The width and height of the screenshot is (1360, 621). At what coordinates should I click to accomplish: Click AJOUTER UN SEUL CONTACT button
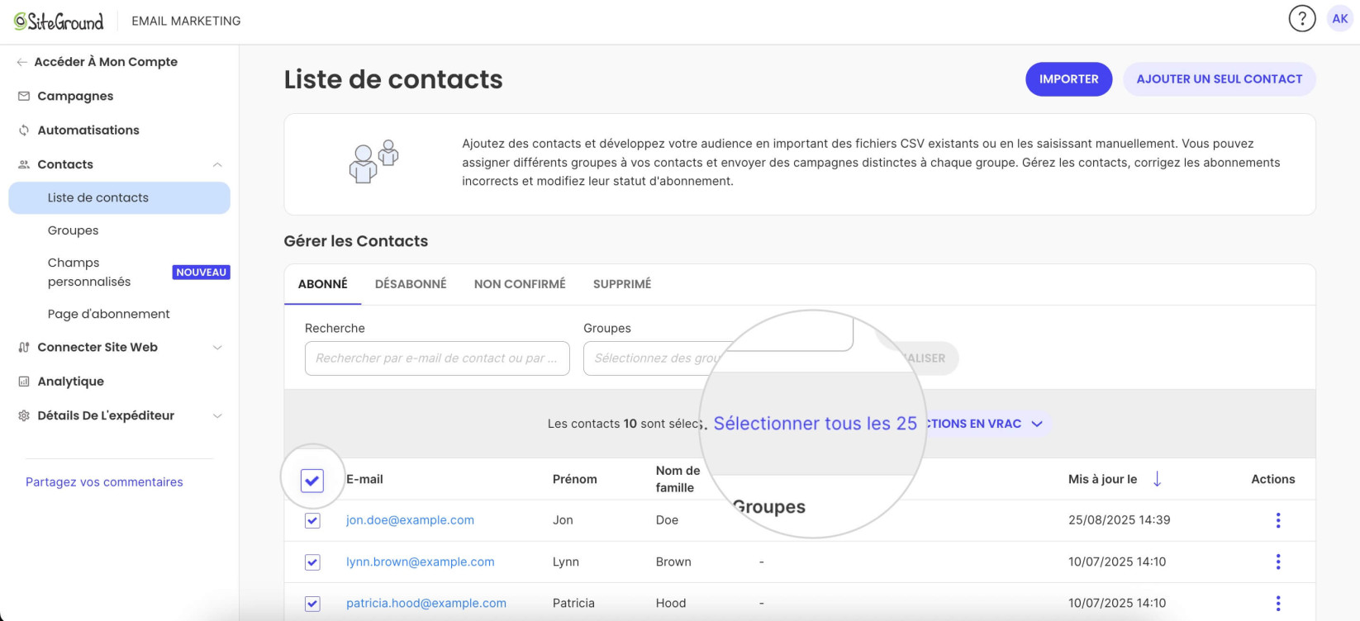pyautogui.click(x=1220, y=79)
